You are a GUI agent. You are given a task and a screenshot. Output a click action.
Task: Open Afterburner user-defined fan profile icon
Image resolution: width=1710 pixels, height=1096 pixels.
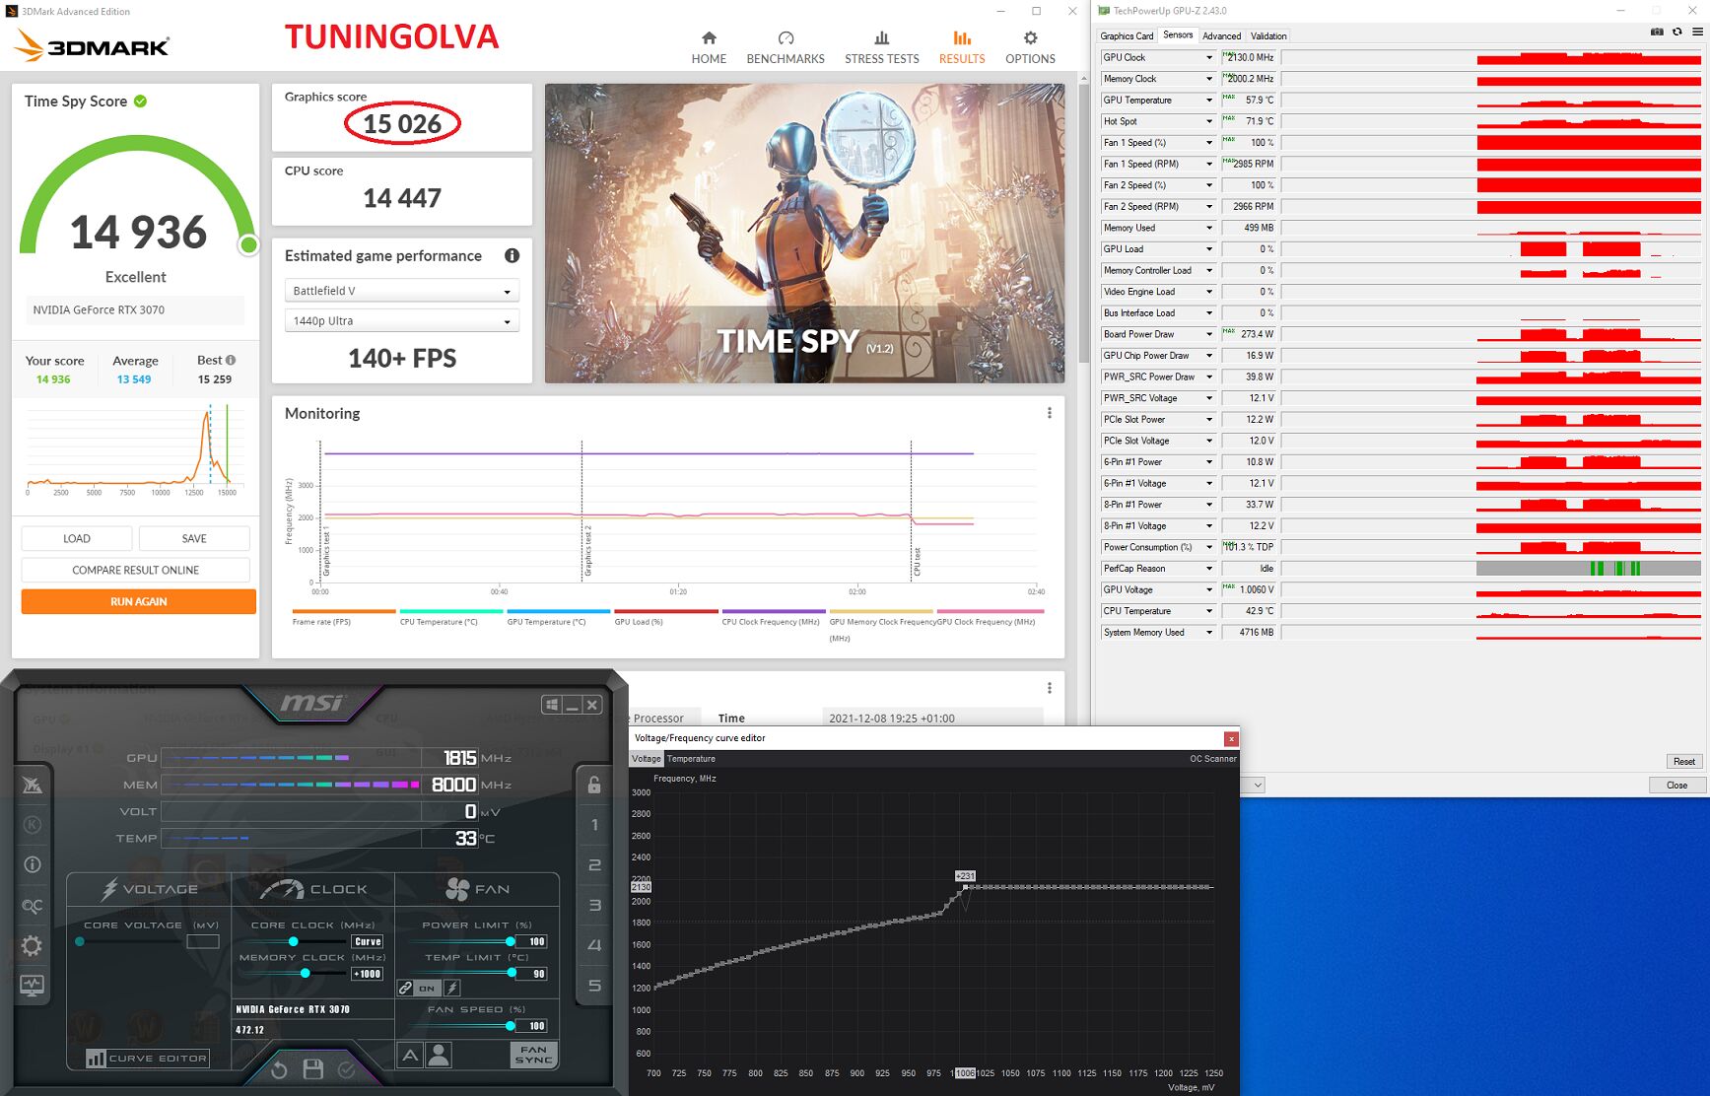click(x=440, y=1055)
